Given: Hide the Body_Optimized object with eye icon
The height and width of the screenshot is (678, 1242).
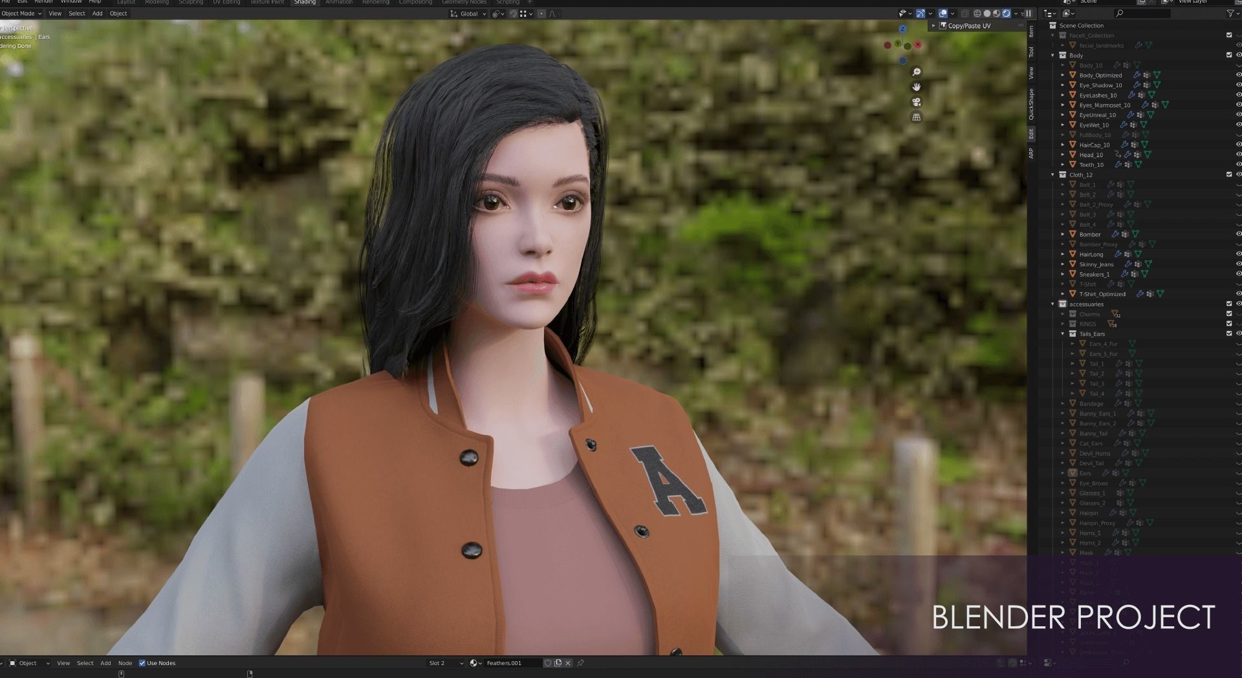Looking at the screenshot, I should pos(1239,75).
